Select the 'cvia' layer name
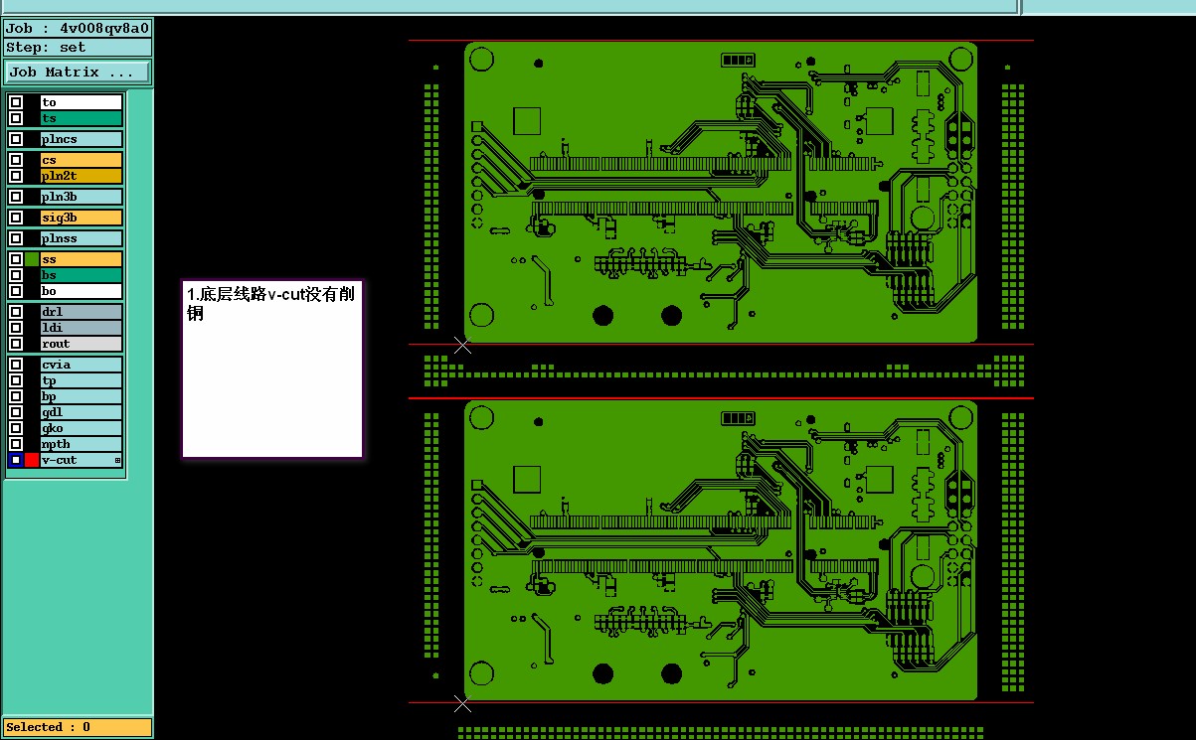The image size is (1196, 740). tap(82, 365)
